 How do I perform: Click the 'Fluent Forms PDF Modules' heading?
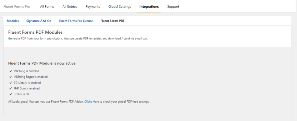pos(35,32)
